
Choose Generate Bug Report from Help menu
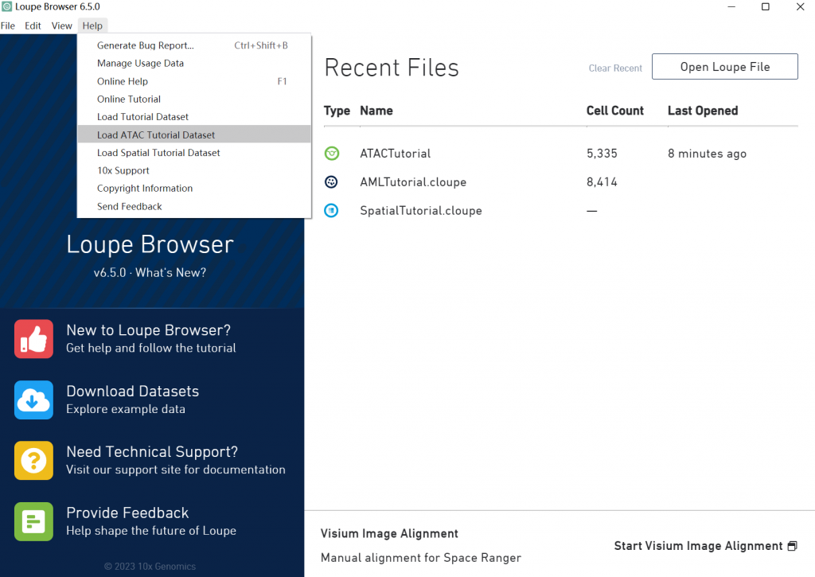[146, 45]
